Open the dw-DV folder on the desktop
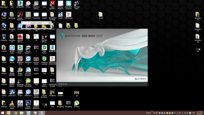Screen dimensions: 204x115 [x=101, y=15]
